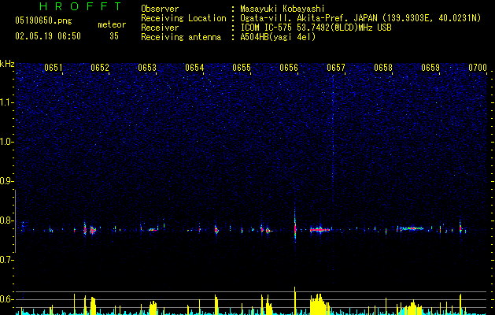The width and height of the screenshot is (495, 315).
Task: Click the 0653 time marker
Action: [147, 68]
